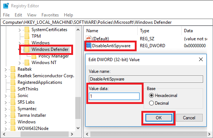The image size is (213, 138).
Task: Confirm the DWORD value with OK
Action: point(159,118)
